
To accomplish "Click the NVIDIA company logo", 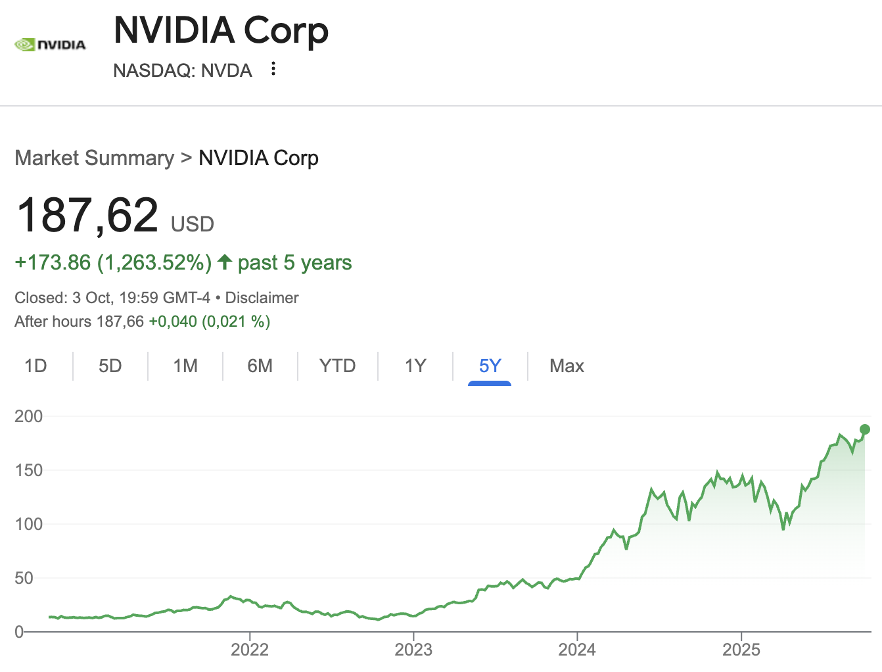I will point(51,44).
